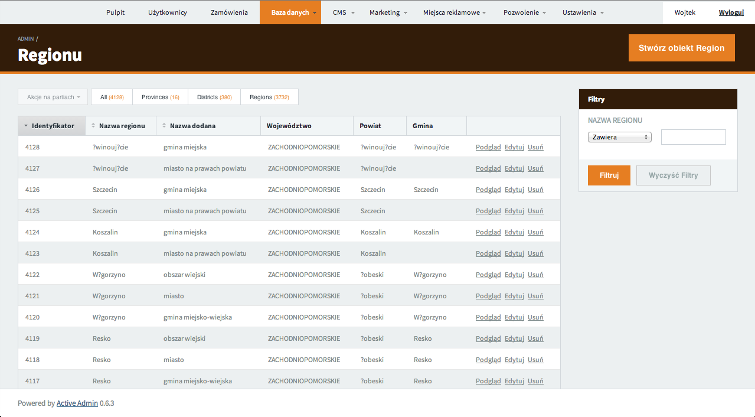Click Edytuj for row 4123

click(514, 253)
